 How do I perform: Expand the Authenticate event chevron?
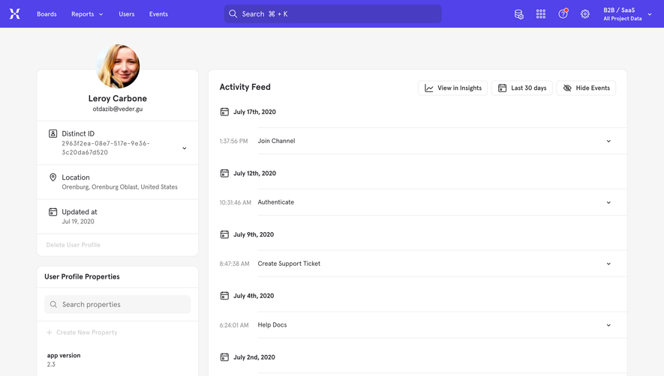tap(608, 202)
